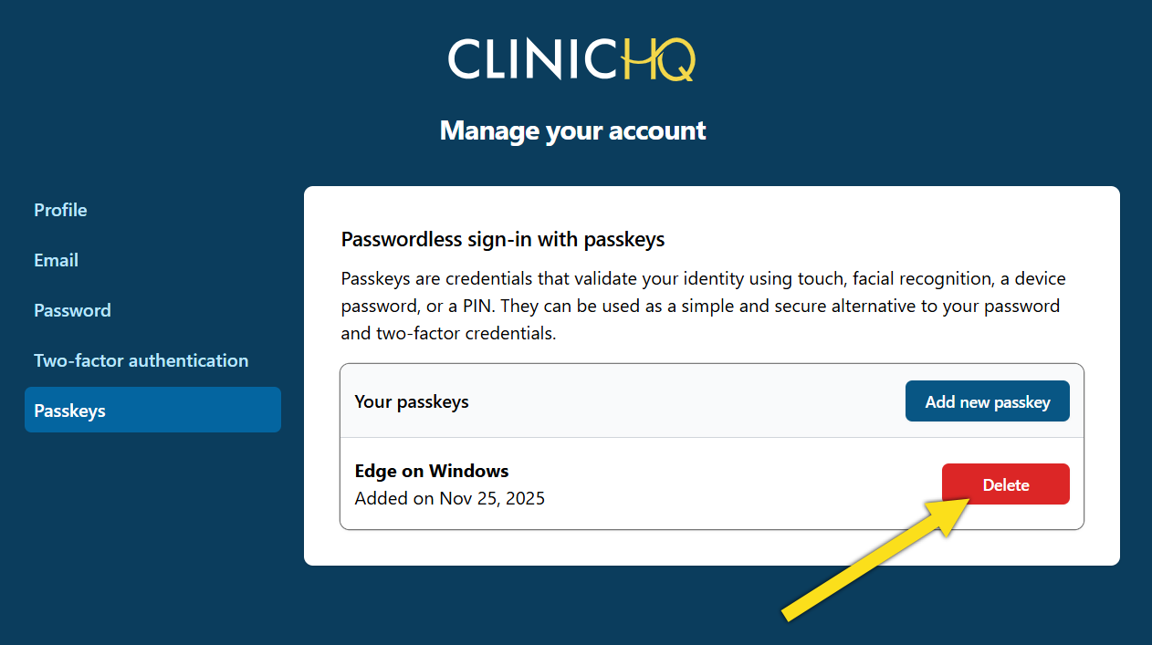Screen dimensions: 1152x645
Task: Click the 'and two-factor credentials.' text line
Action: pos(447,333)
